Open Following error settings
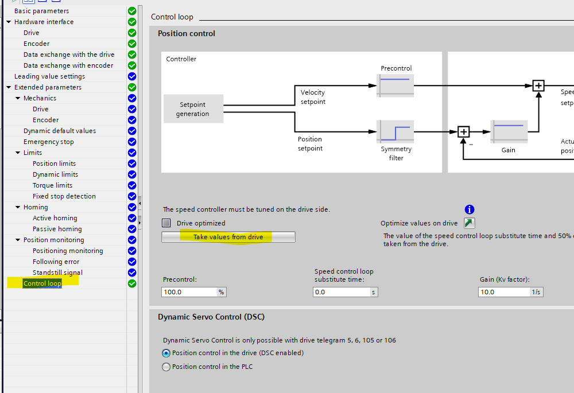Viewport: 574px width, 393px height. point(56,262)
